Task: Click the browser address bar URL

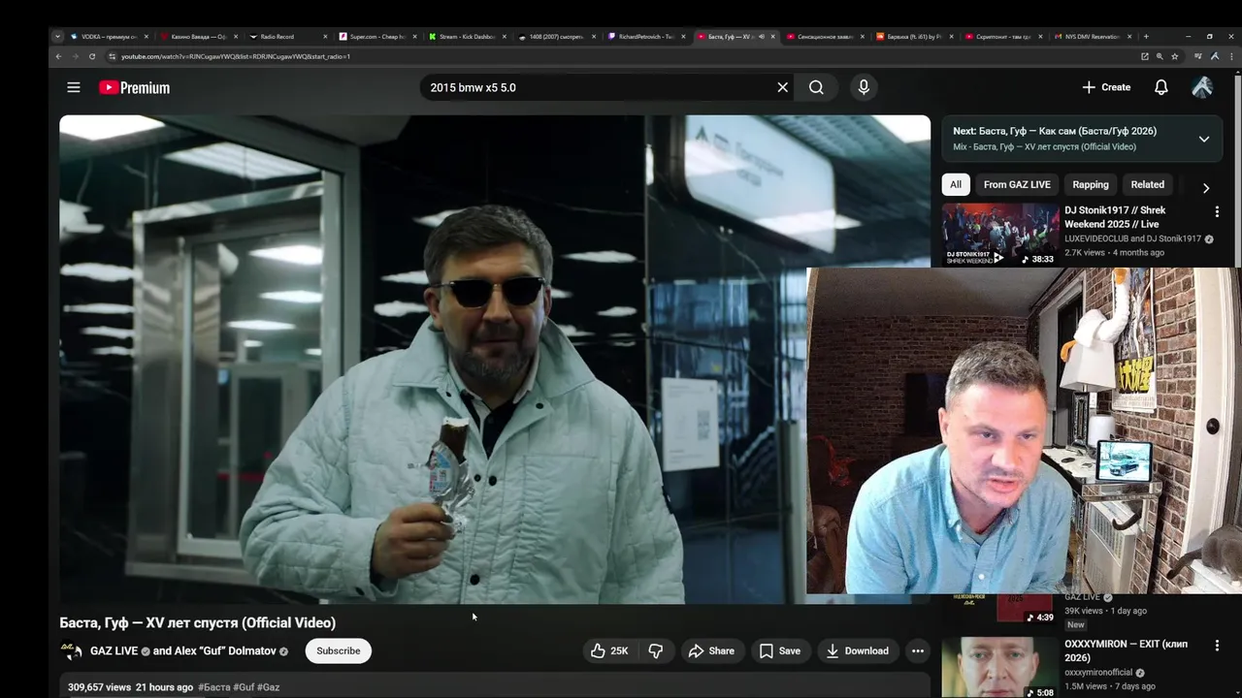Action: click(236, 56)
